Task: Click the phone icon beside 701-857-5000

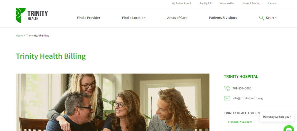Action: coord(227,88)
